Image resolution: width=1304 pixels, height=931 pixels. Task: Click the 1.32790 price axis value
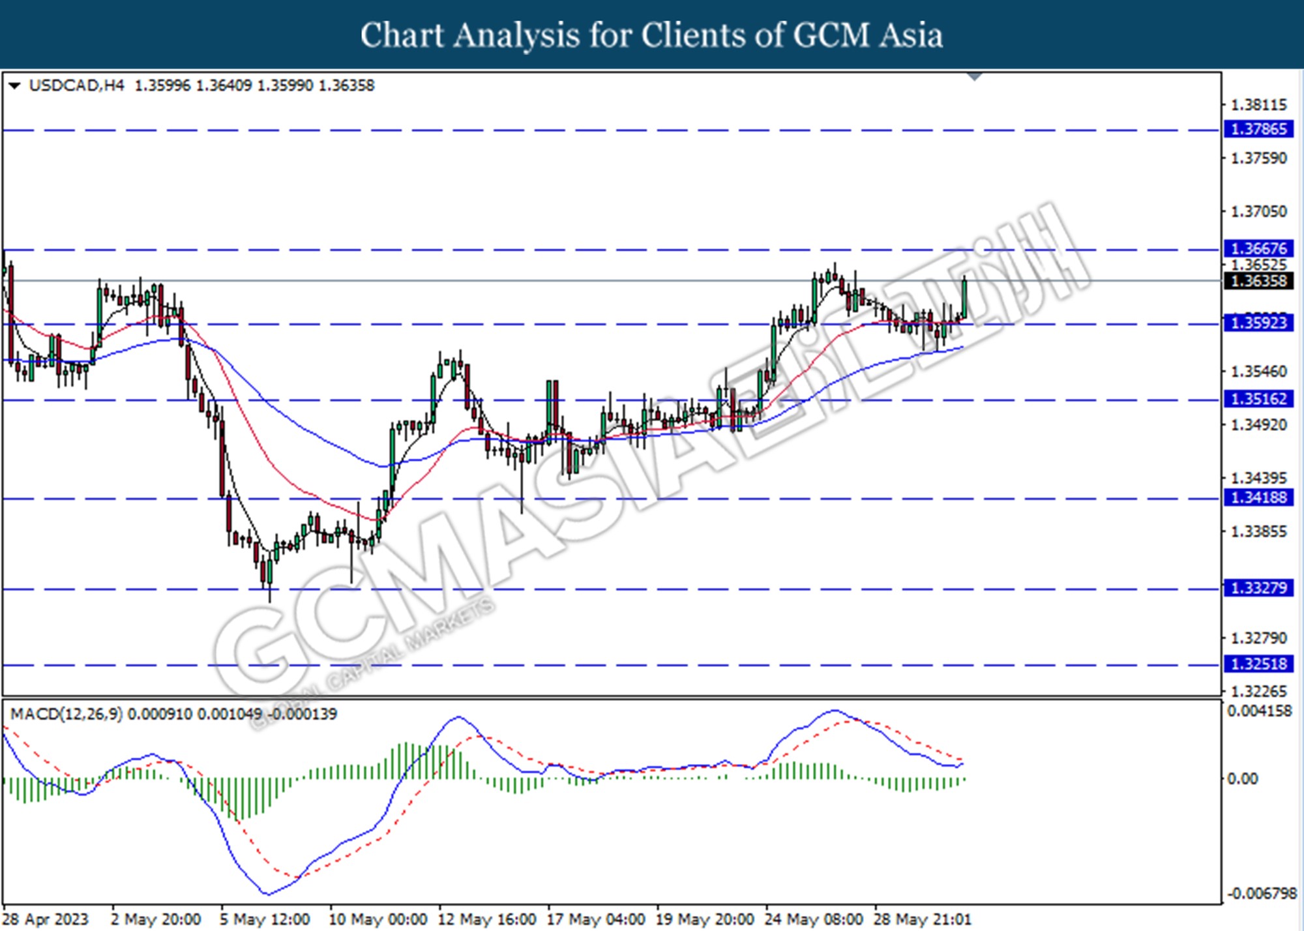point(1259,638)
